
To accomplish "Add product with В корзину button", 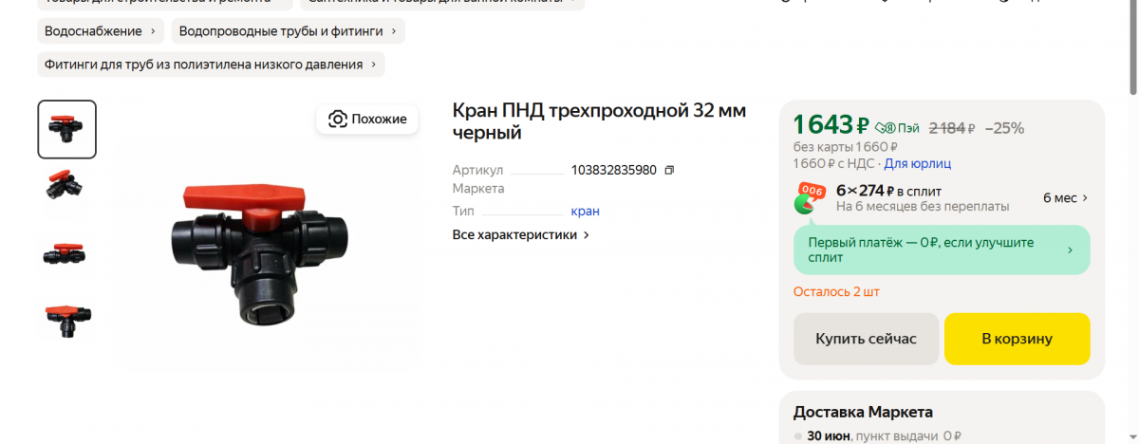I will click(x=1018, y=339).
